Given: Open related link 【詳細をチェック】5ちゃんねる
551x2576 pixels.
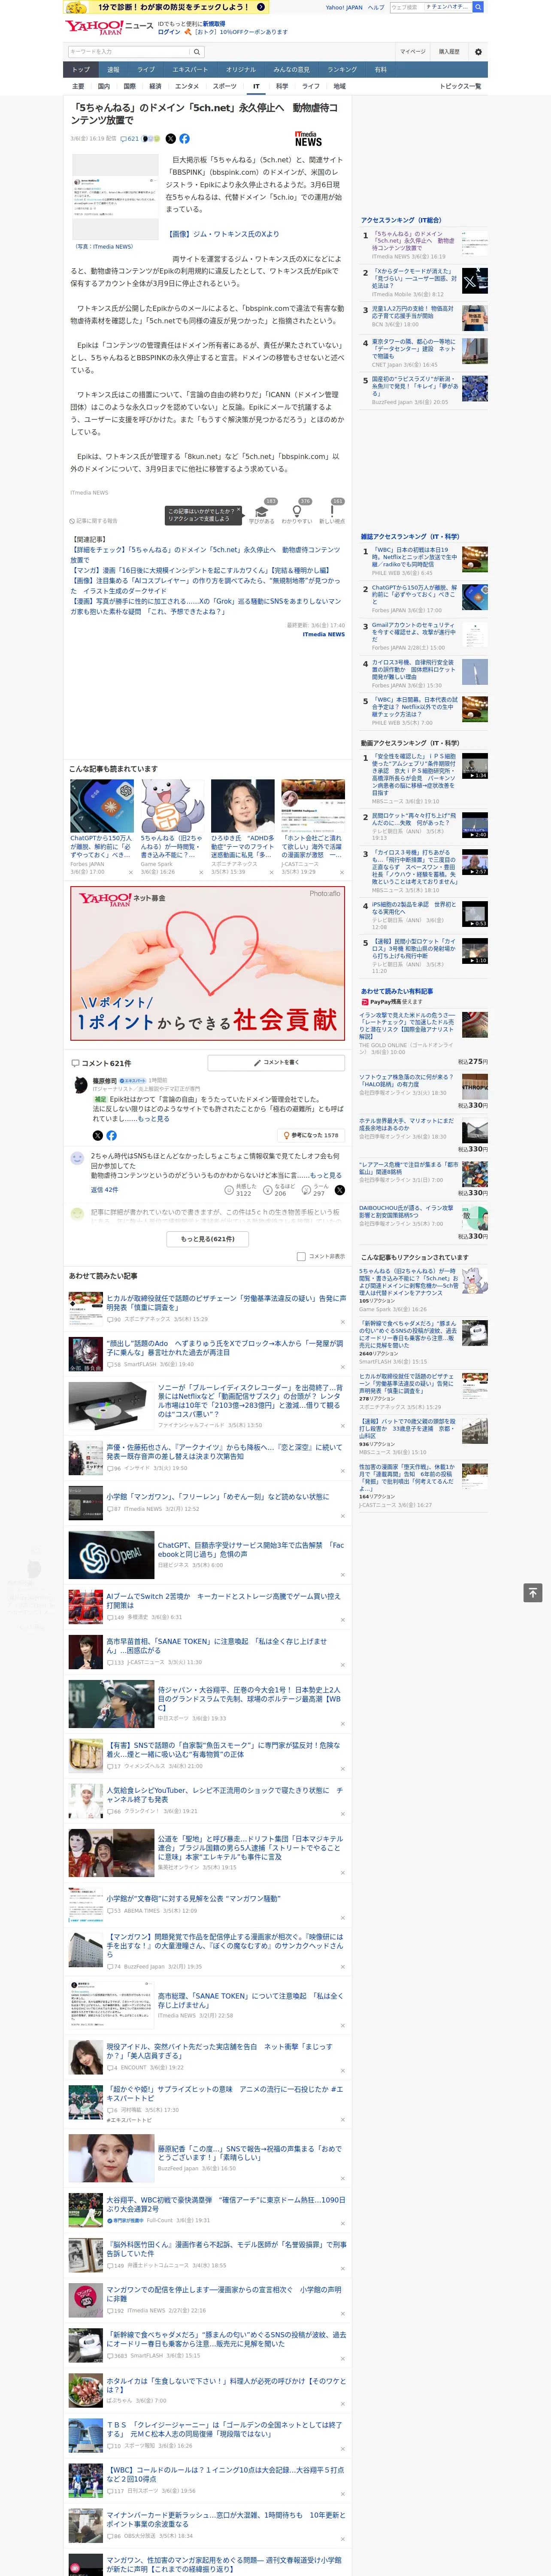Looking at the screenshot, I should click(x=205, y=555).
